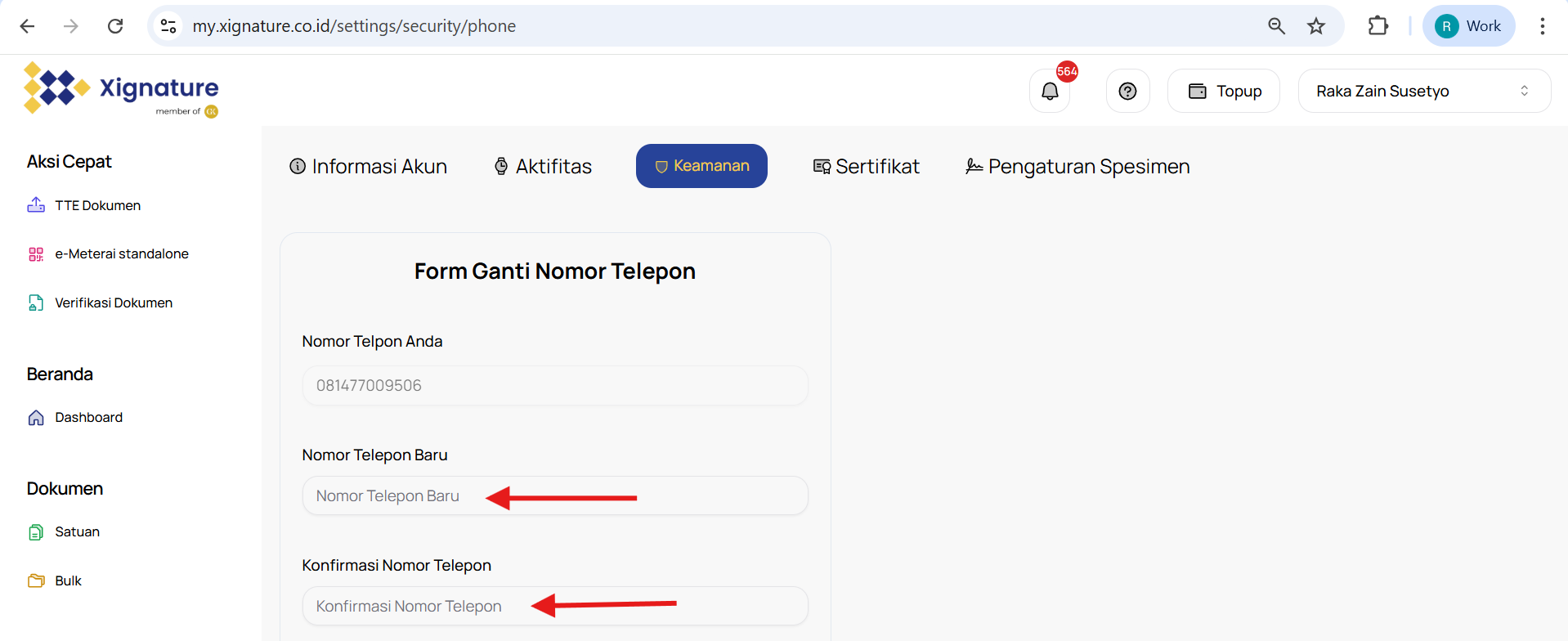The width and height of the screenshot is (1568, 641).
Task: Go back with browser back arrow
Action: (27, 26)
